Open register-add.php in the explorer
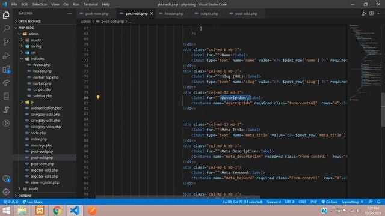The image size is (385, 216). click(x=45, y=170)
